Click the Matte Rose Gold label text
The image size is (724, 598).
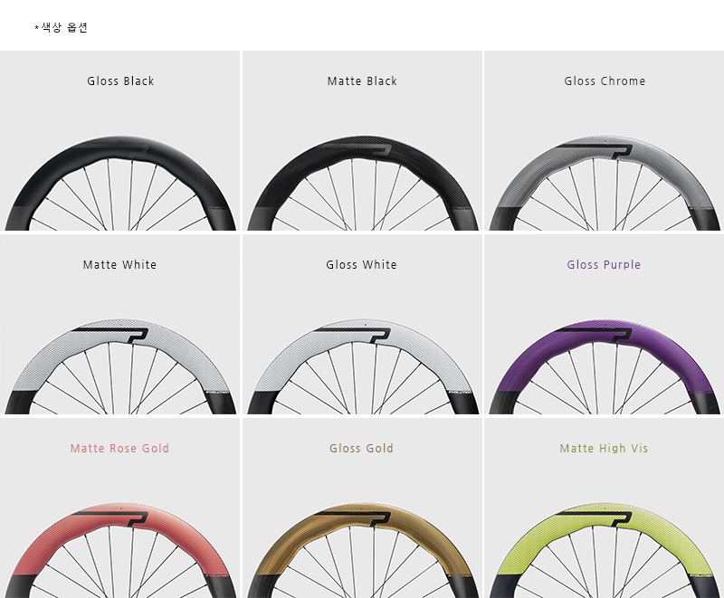pos(119,449)
